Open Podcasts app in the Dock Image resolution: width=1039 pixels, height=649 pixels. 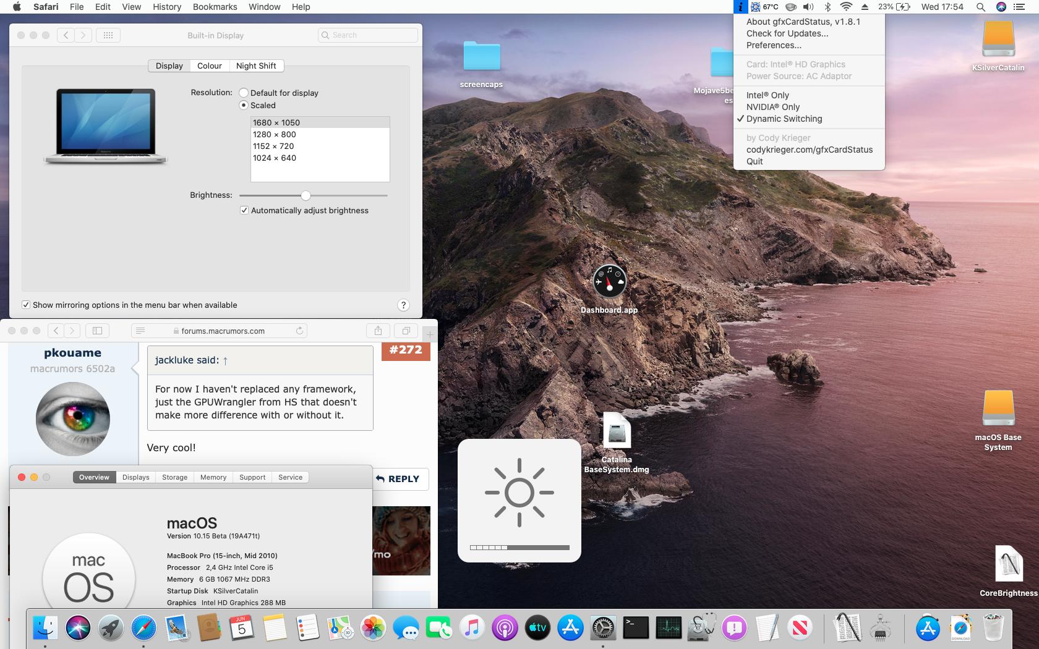pos(505,628)
